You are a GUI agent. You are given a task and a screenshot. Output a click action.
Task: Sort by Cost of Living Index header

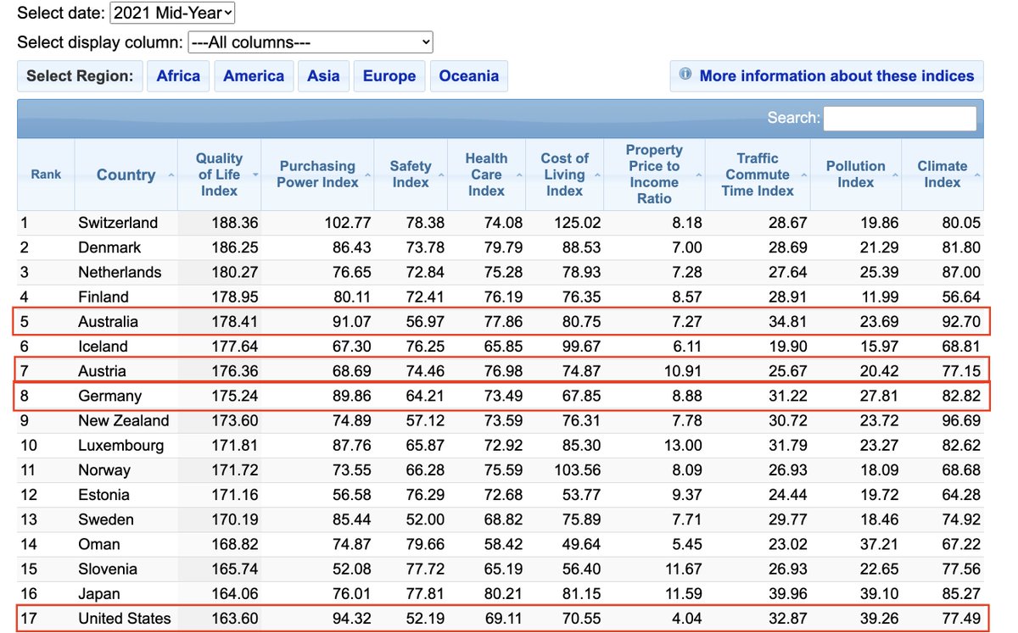pyautogui.click(x=564, y=175)
